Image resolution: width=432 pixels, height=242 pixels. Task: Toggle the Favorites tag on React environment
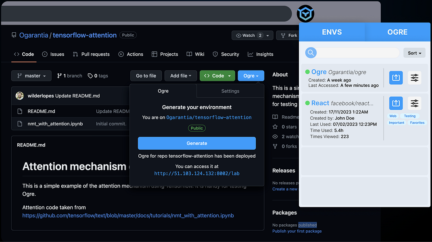click(417, 123)
